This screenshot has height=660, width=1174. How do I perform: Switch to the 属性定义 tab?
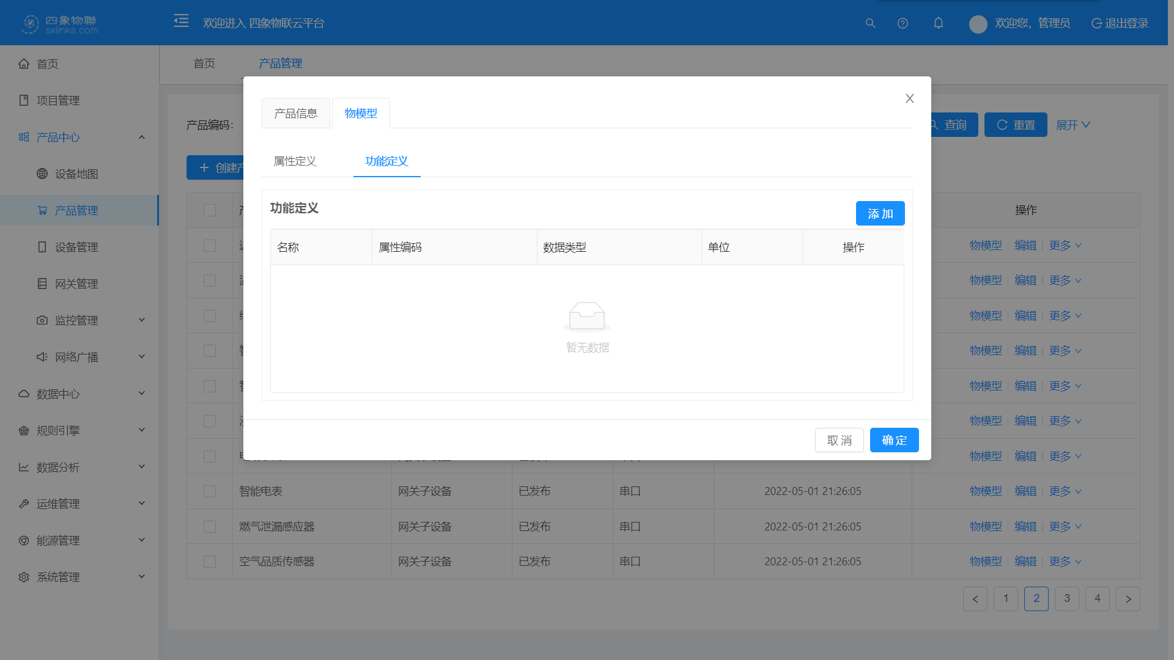click(x=294, y=161)
